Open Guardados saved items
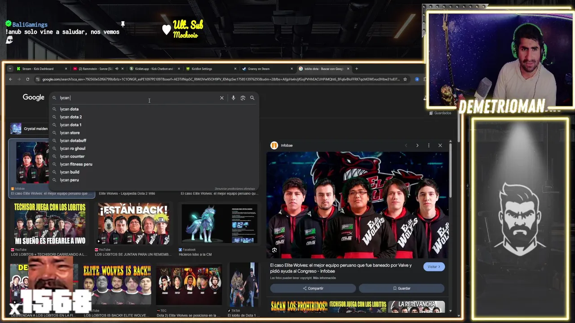 click(x=439, y=113)
